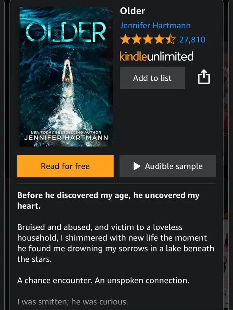Tap the fourth orange rating star
The image size is (233, 310).
pyautogui.click(x=159, y=39)
